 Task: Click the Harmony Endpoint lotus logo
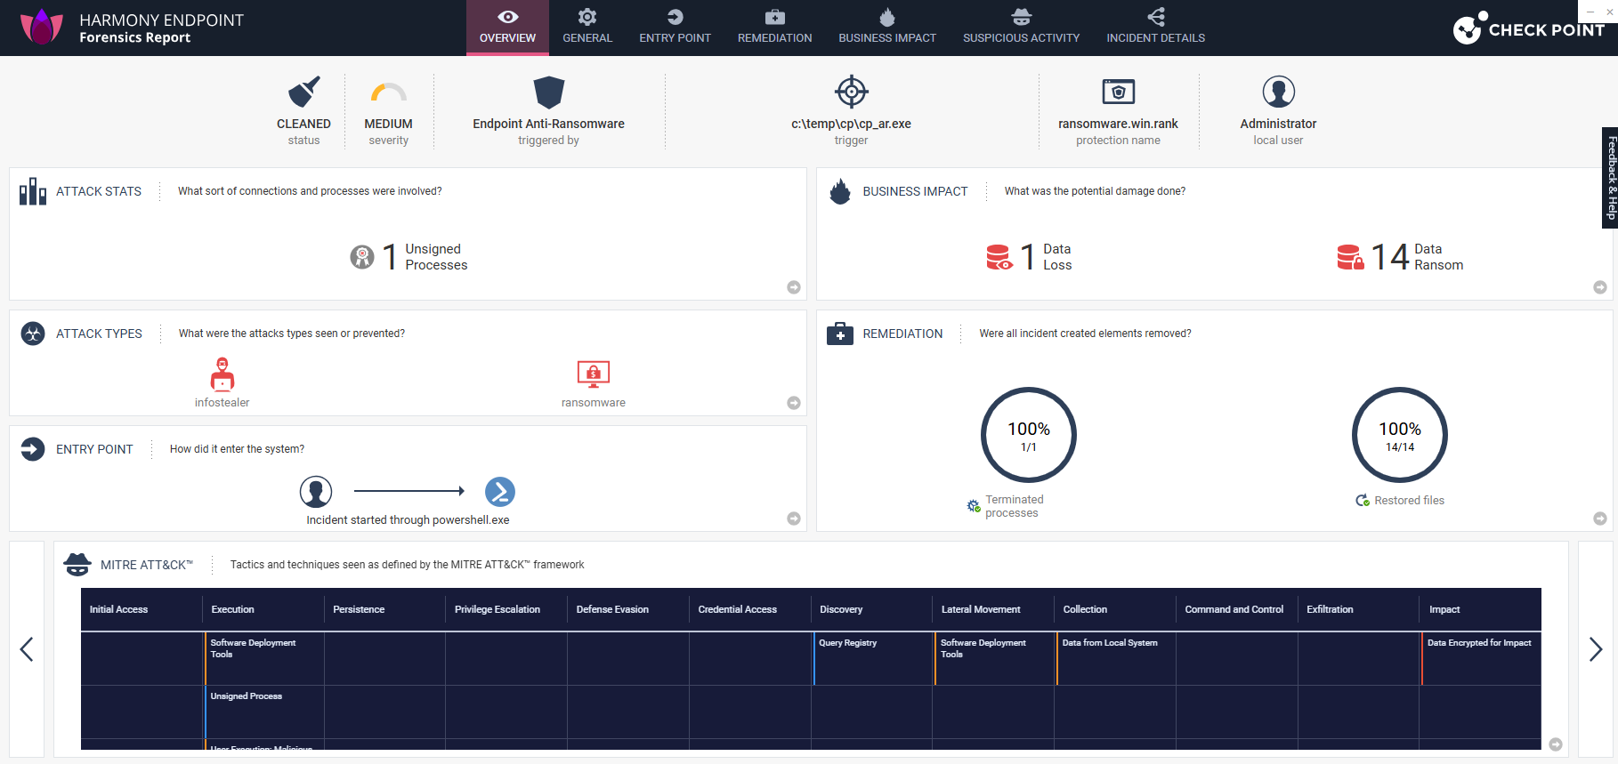(x=41, y=27)
